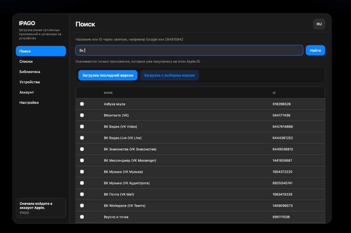Tick ВК Знакомства checkbox
Viewport: 351px width, 233px height.
point(82,149)
